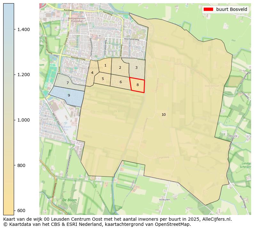Select neighborhood number 1 on the map
The width and height of the screenshot is (254, 230).
click(105, 65)
